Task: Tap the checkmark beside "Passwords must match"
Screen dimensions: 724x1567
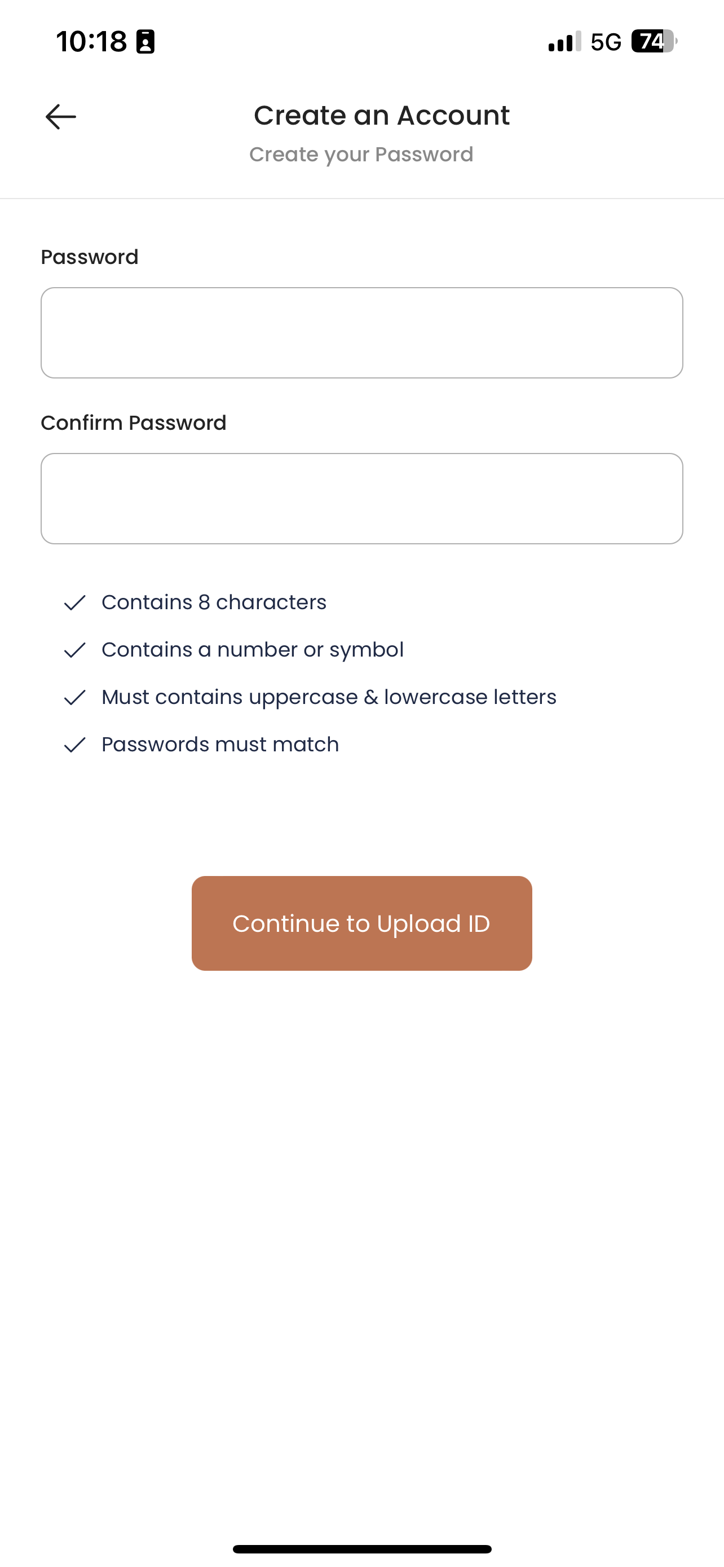Action: click(75, 745)
